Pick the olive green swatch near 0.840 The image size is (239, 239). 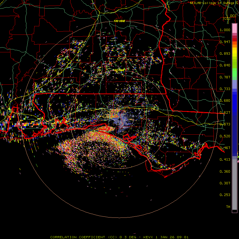pyautogui.click(x=234, y=64)
